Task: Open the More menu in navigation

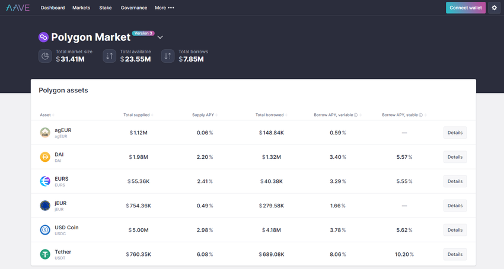Action: 164,8
